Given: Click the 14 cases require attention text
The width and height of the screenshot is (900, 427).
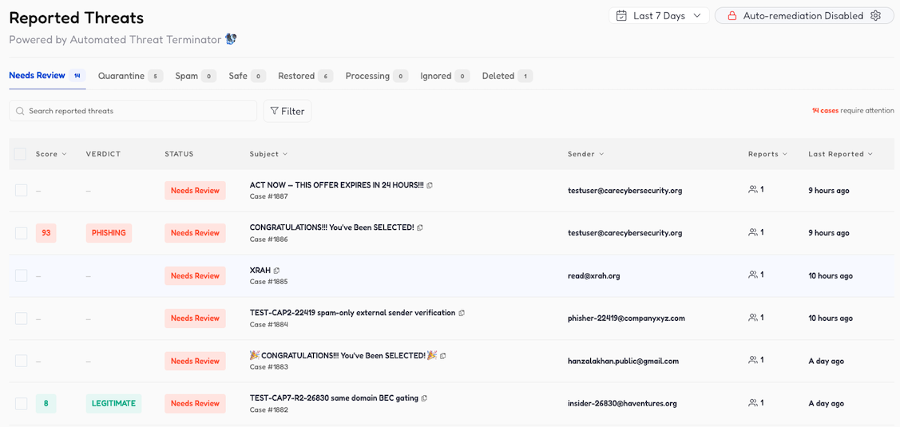Looking at the screenshot, I should (x=853, y=110).
